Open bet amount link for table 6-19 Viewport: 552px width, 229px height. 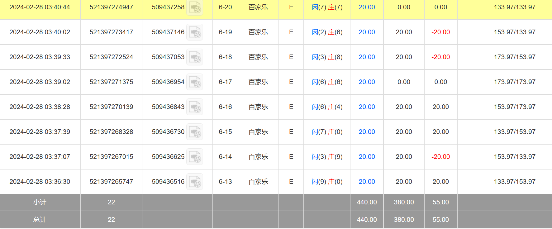point(367,32)
